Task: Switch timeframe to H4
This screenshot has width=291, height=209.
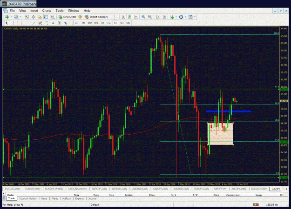Action: click(109, 23)
